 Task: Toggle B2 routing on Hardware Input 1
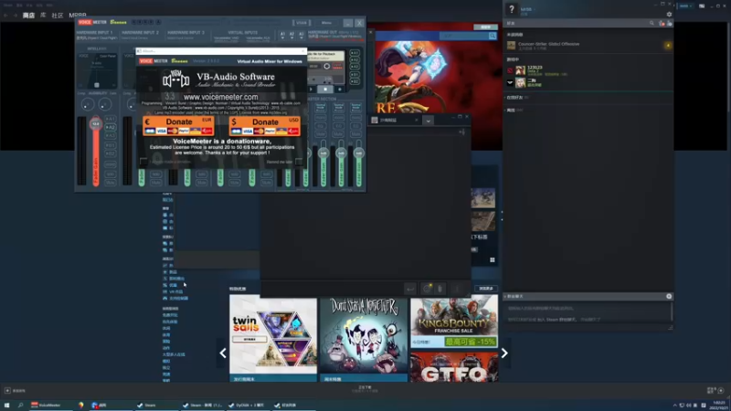point(110,153)
